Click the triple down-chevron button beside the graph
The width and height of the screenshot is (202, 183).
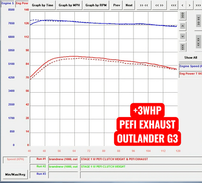click(183, 47)
